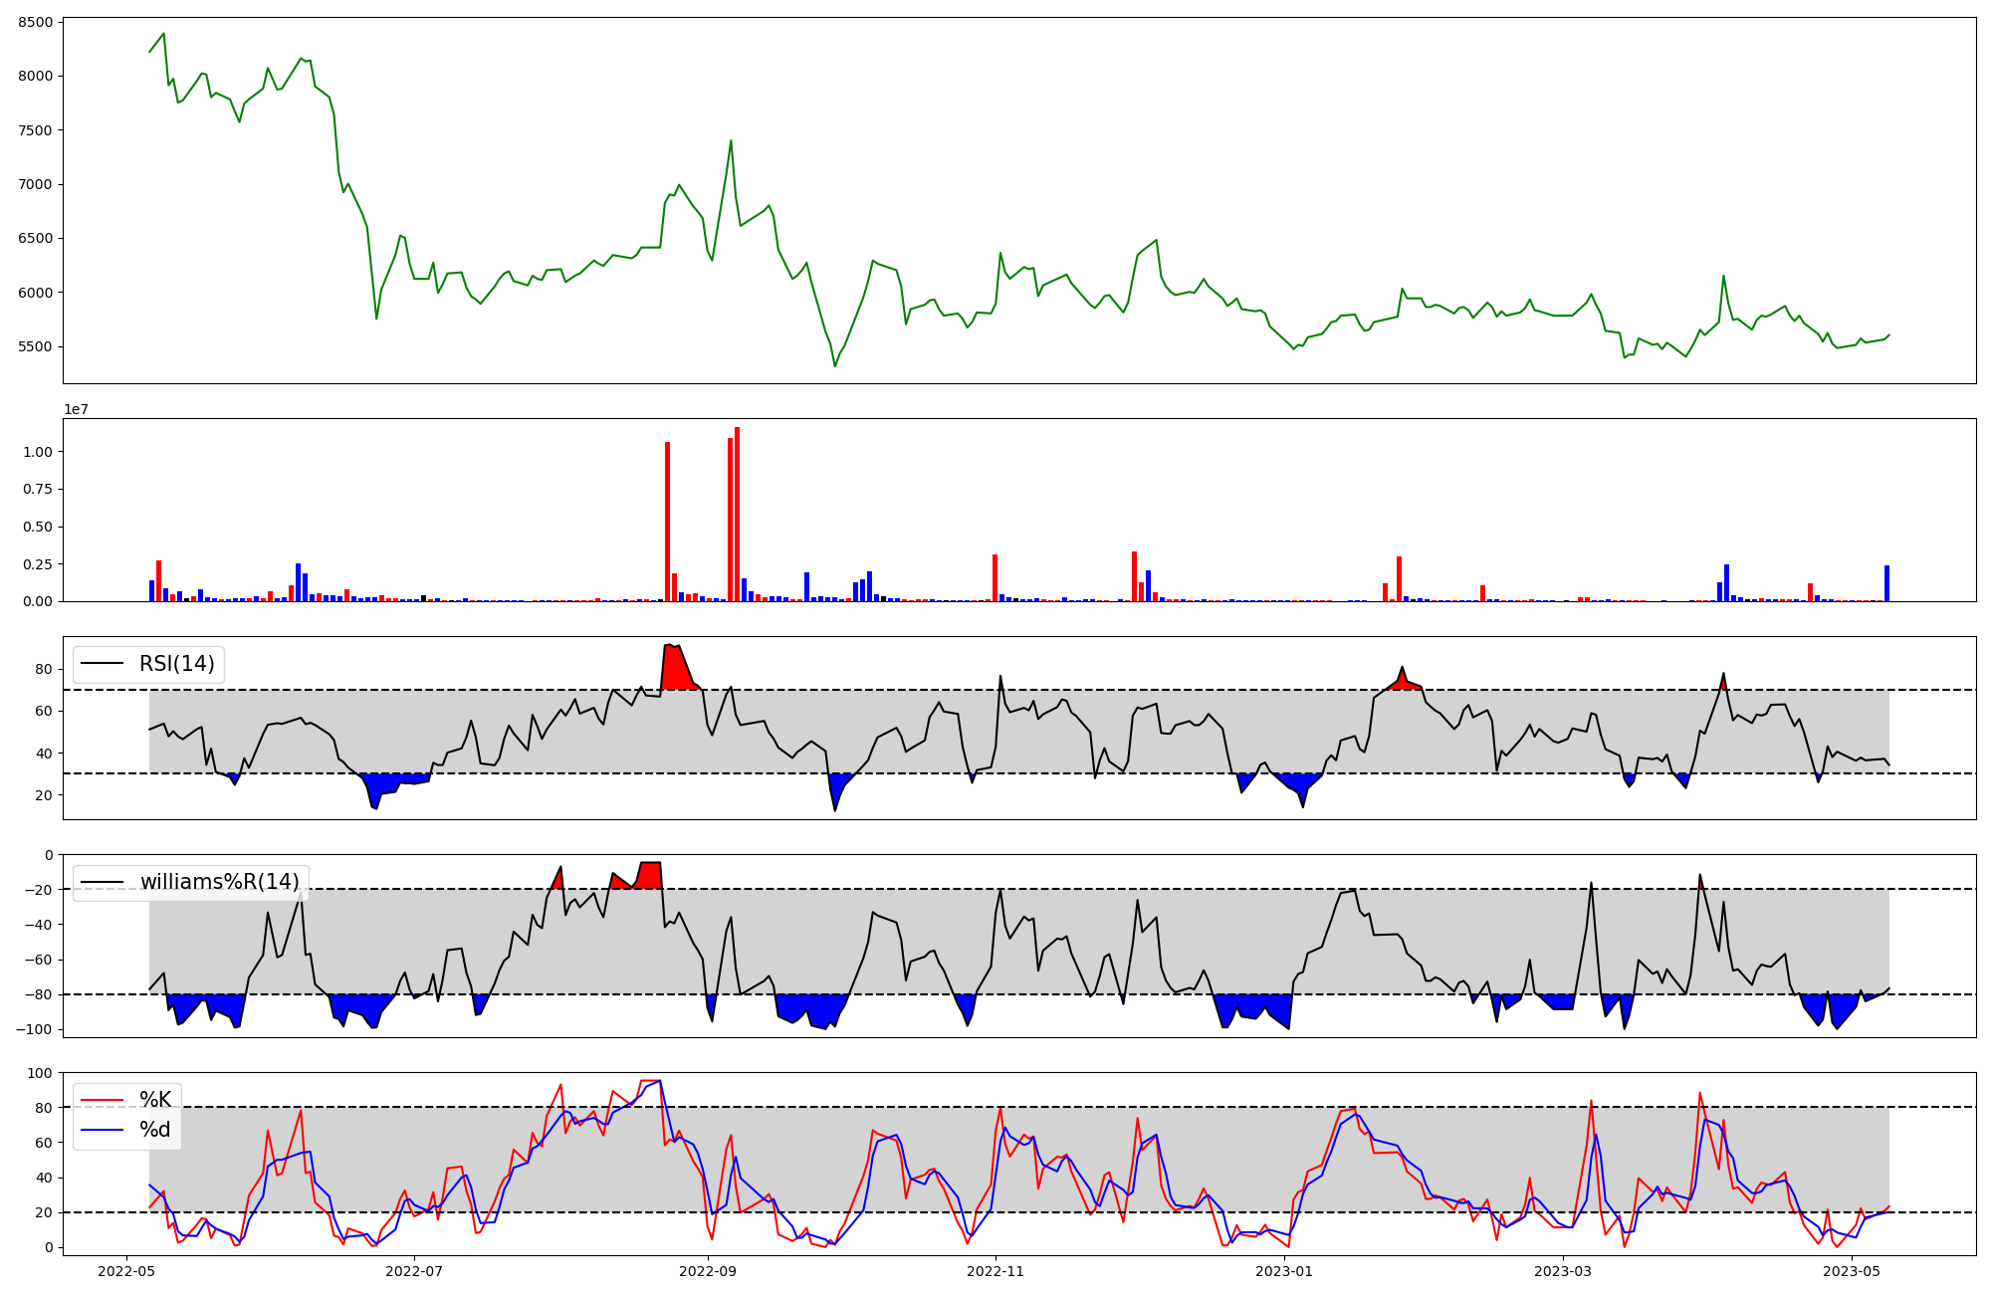1991x1294 pixels.
Task: Click the 8500 price axis tick label
Action: (38, 22)
